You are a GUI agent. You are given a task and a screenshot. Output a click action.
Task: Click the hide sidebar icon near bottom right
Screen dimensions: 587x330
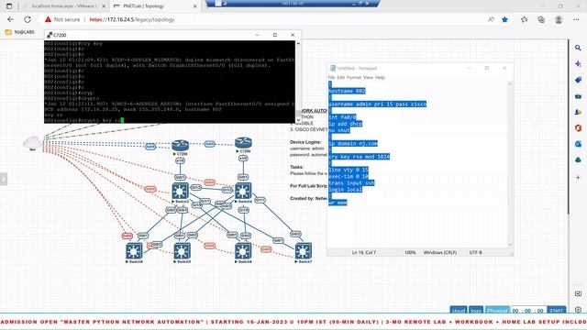(x=578, y=293)
